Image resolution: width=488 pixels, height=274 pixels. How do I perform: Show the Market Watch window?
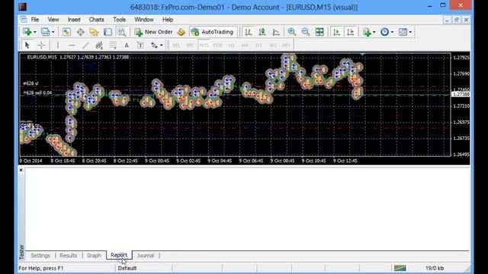(66, 32)
